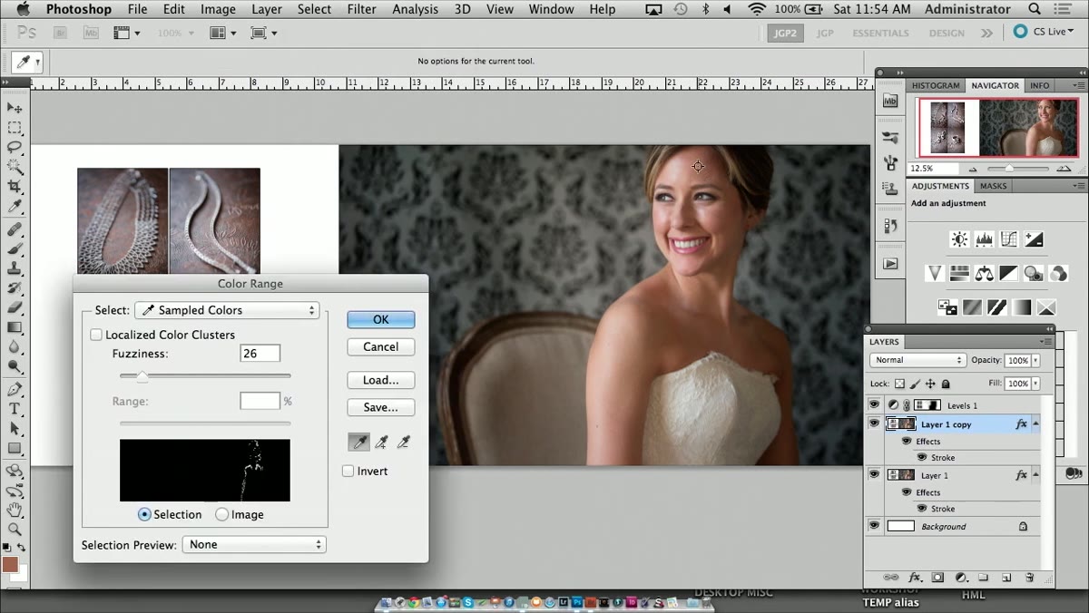
Task: Select the Spot Healing Brush tool
Action: (15, 229)
